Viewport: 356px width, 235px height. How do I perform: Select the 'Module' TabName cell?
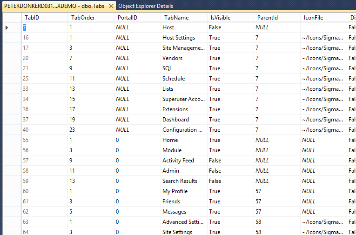tap(184, 150)
